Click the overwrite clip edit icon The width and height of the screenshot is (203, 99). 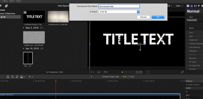pos(22,77)
